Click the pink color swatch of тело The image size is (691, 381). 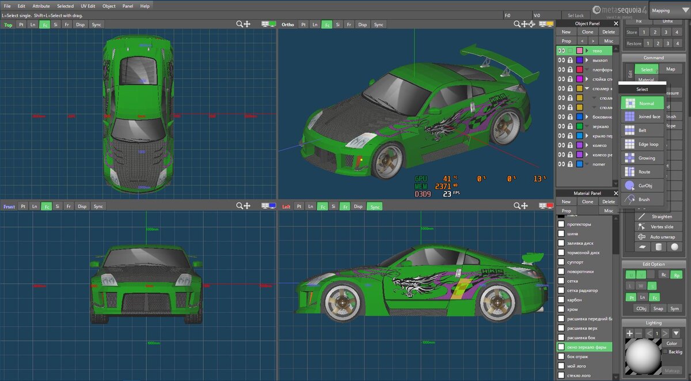[x=579, y=51]
